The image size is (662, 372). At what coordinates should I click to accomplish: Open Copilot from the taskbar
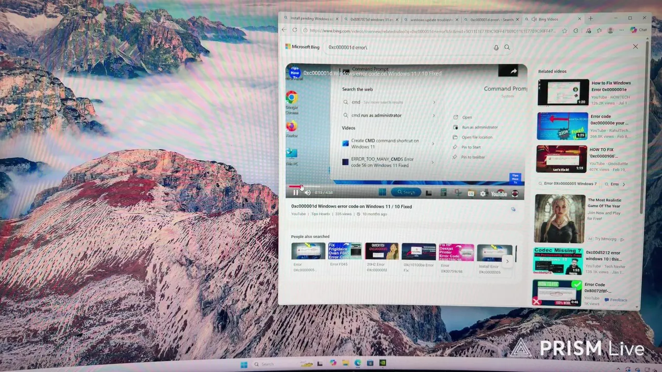[x=333, y=364]
